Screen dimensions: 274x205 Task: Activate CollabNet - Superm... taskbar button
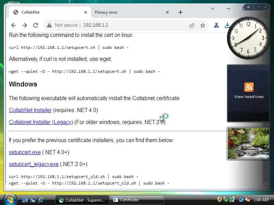tap(82, 200)
